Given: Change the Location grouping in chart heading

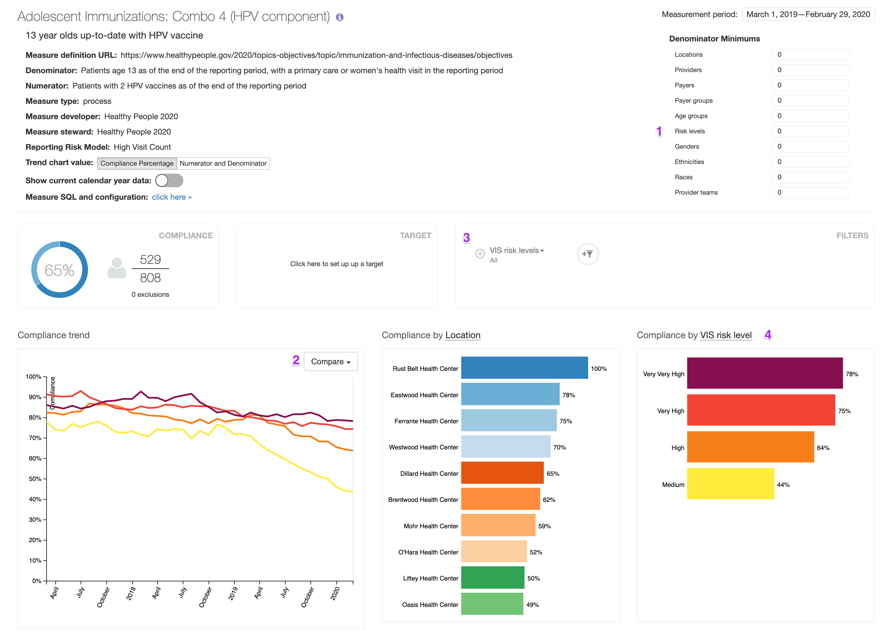Looking at the screenshot, I should click(x=463, y=335).
